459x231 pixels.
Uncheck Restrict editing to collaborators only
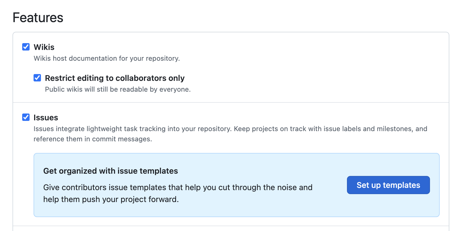click(37, 78)
